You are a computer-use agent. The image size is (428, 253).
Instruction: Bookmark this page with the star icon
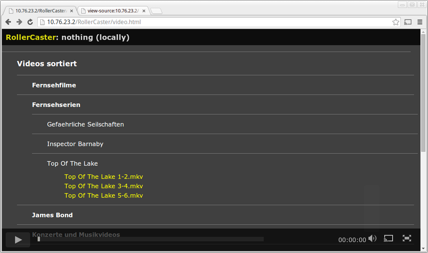[x=396, y=22]
